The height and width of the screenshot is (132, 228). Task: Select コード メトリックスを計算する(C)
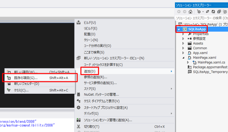pyautogui.click(x=103, y=65)
